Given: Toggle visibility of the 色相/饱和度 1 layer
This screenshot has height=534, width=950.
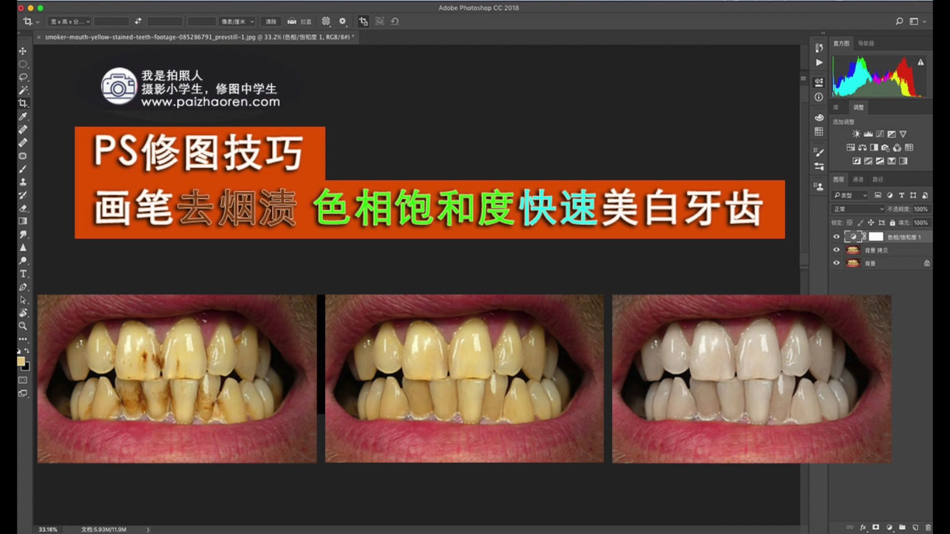Looking at the screenshot, I should 837,236.
